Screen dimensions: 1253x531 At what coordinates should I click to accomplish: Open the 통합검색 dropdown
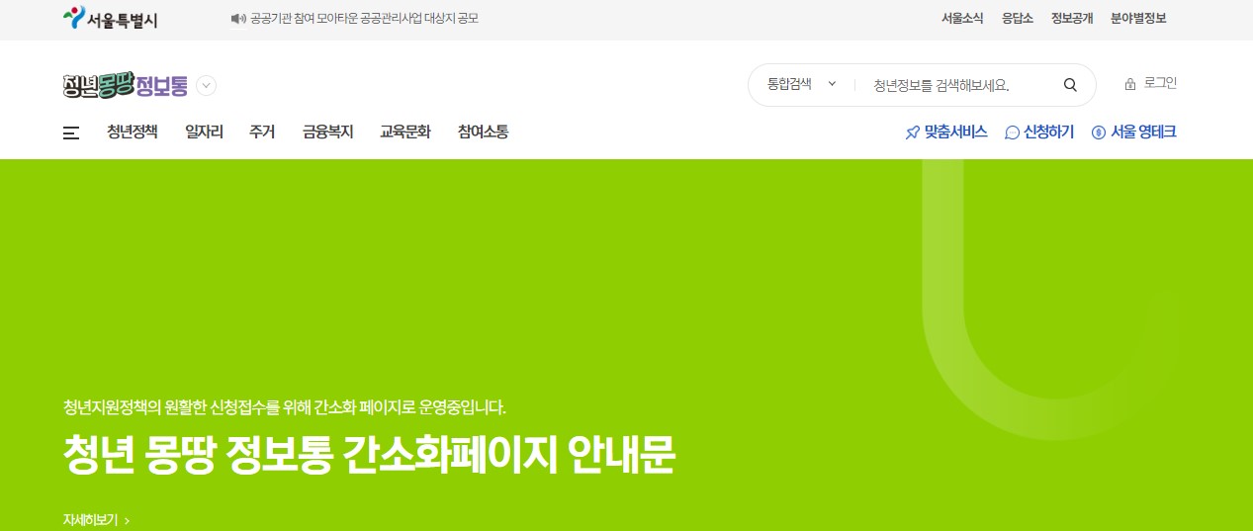point(802,84)
